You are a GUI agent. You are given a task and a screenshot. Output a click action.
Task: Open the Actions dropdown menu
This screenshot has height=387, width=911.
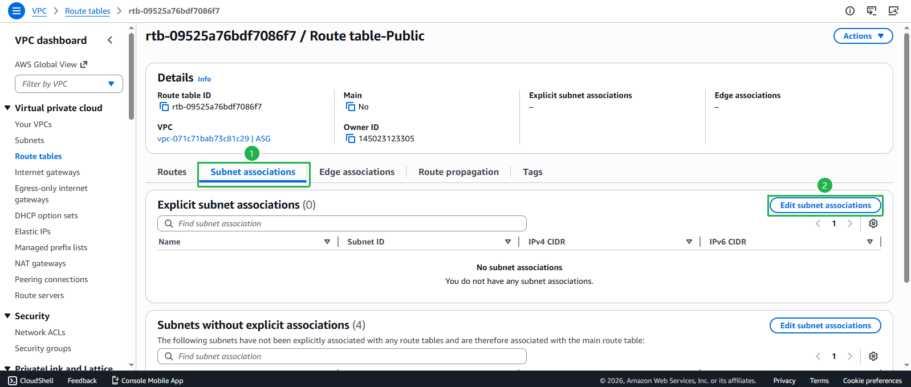click(x=863, y=36)
